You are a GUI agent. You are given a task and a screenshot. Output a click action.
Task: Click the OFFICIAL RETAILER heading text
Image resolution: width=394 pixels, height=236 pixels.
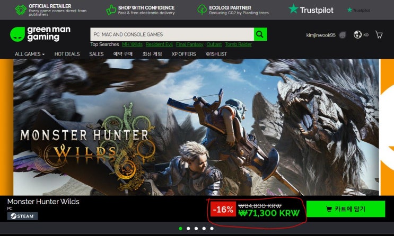pos(50,6)
